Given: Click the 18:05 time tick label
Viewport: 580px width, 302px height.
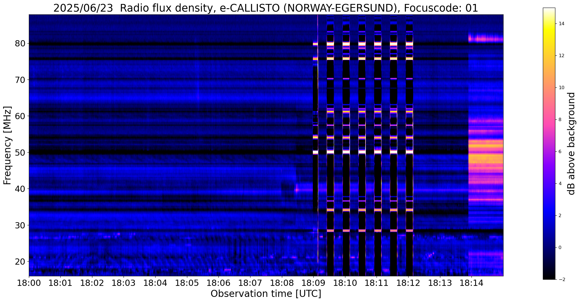Looking at the screenshot, I should (x=187, y=283).
